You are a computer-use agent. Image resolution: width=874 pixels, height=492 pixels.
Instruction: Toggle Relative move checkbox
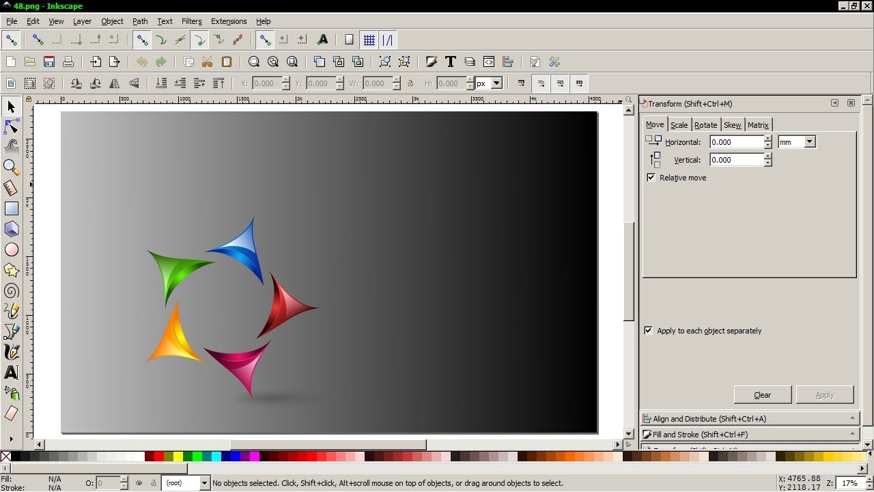pyautogui.click(x=651, y=178)
